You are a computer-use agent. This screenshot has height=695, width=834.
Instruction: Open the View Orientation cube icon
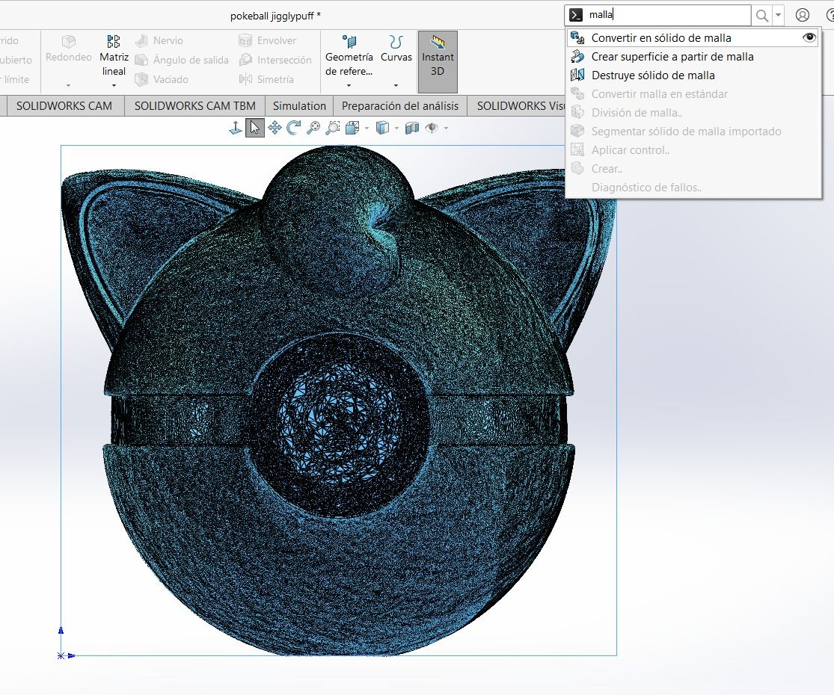352,128
